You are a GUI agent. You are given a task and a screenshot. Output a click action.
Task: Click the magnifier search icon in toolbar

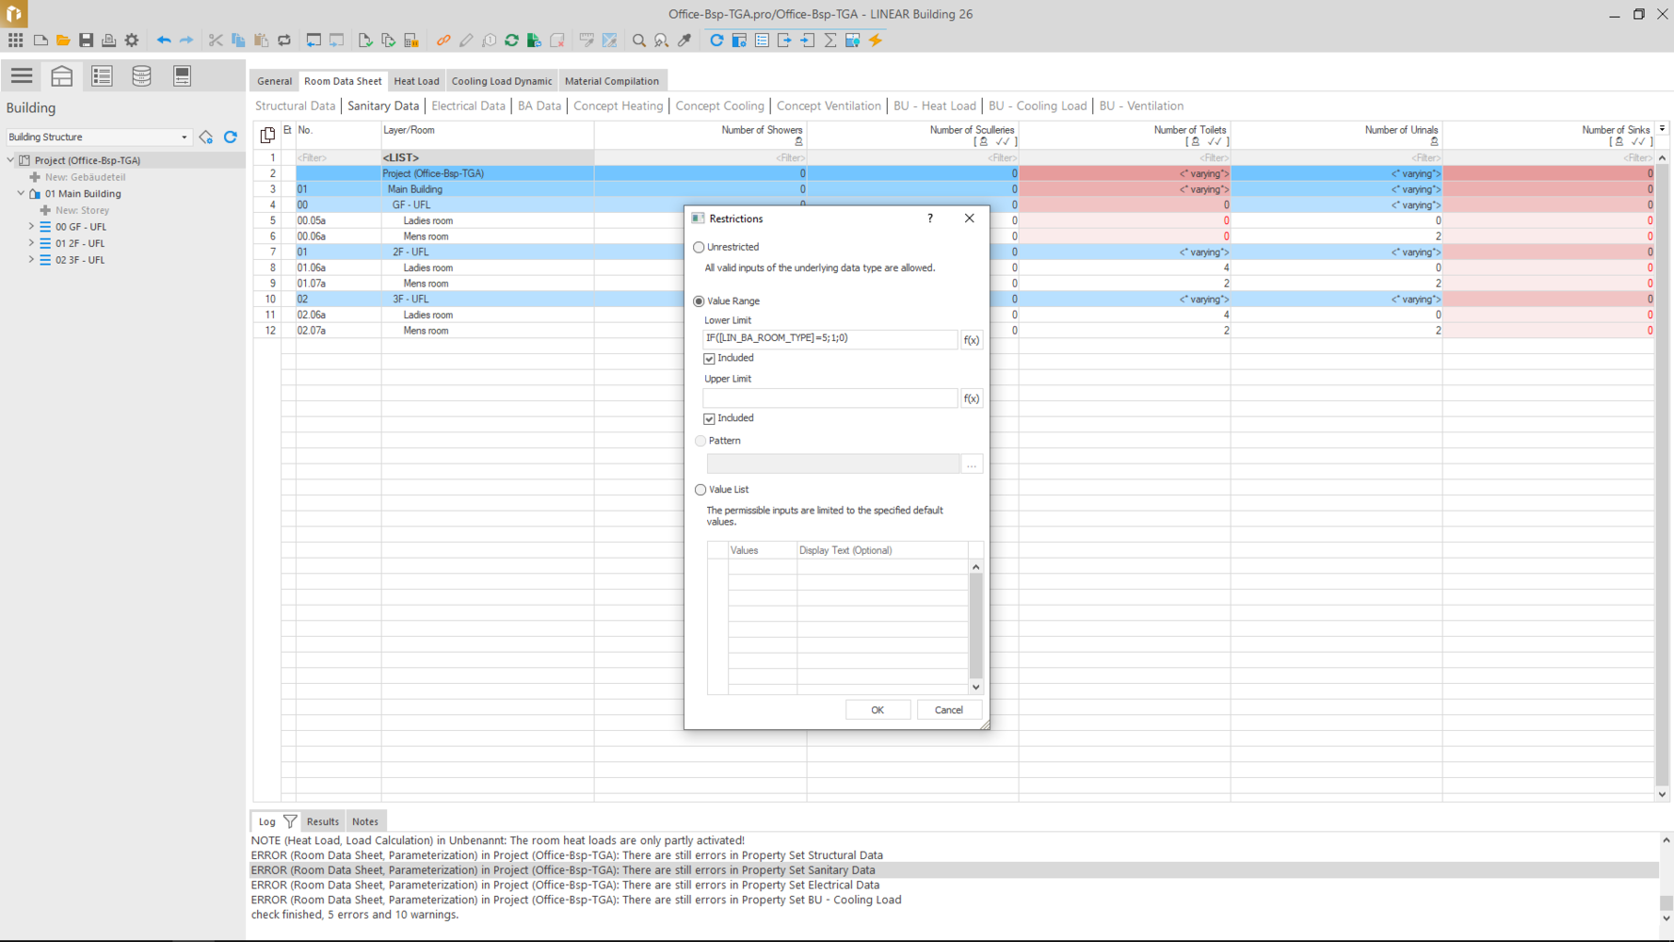point(639,41)
